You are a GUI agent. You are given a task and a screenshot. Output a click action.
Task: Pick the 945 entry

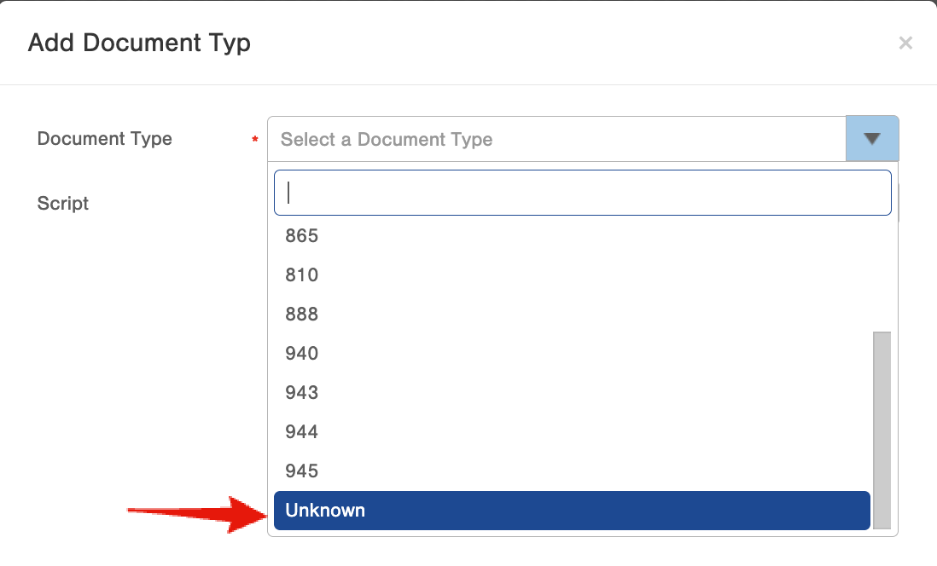pos(302,471)
